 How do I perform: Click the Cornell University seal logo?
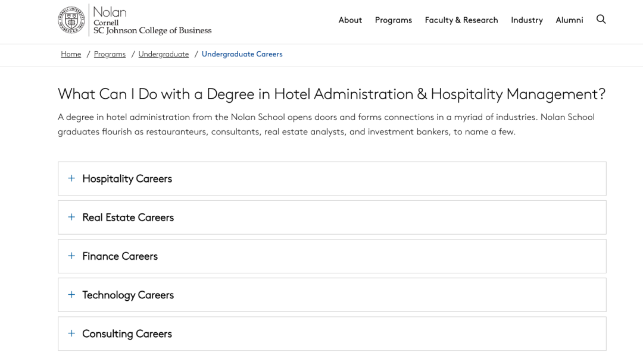pos(71,20)
